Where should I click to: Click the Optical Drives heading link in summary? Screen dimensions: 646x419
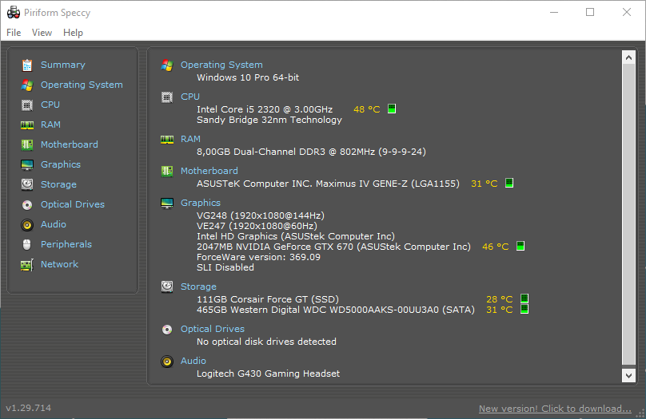coord(213,329)
